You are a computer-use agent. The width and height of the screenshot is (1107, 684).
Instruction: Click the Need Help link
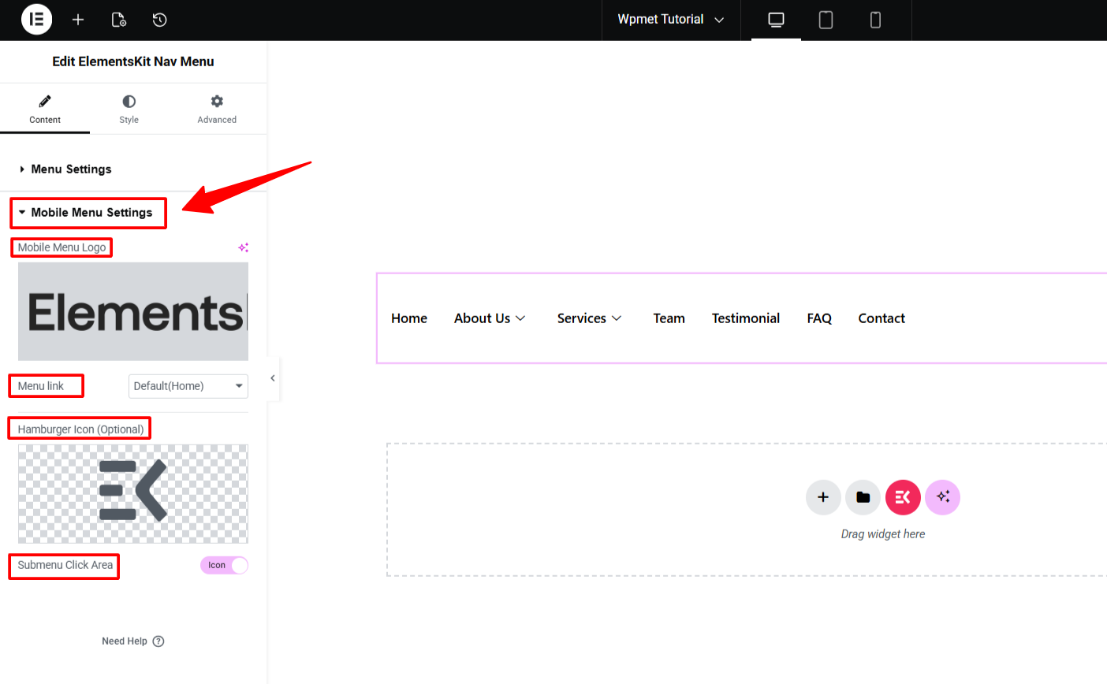pos(132,641)
